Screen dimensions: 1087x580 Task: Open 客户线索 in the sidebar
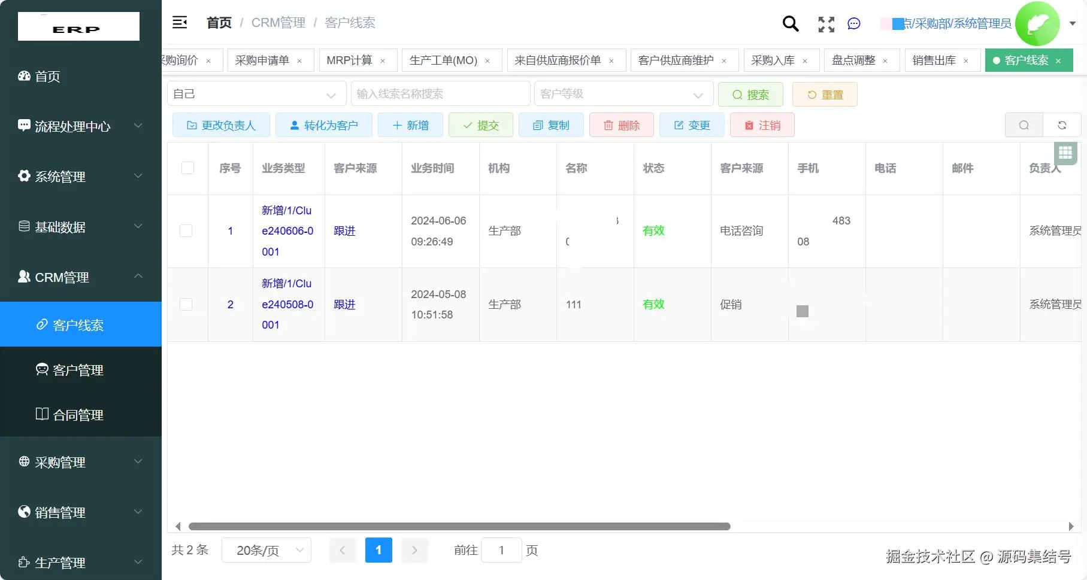pos(81,324)
